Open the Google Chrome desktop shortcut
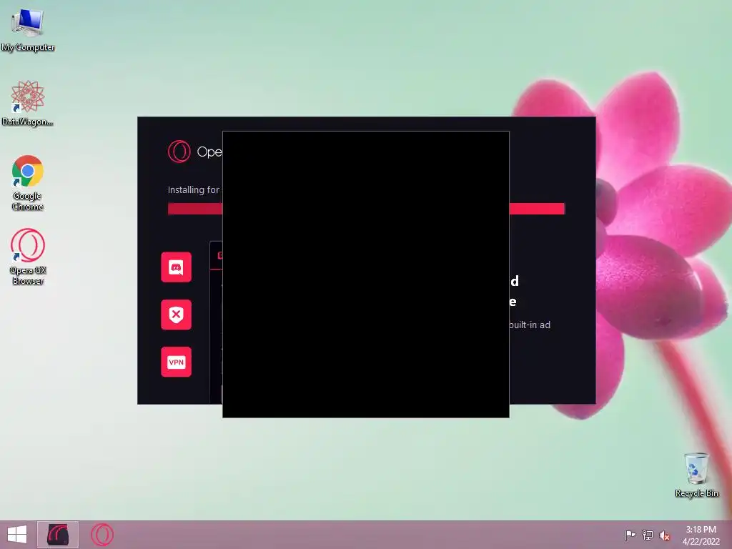Viewport: 732px width, 549px height. [28, 182]
